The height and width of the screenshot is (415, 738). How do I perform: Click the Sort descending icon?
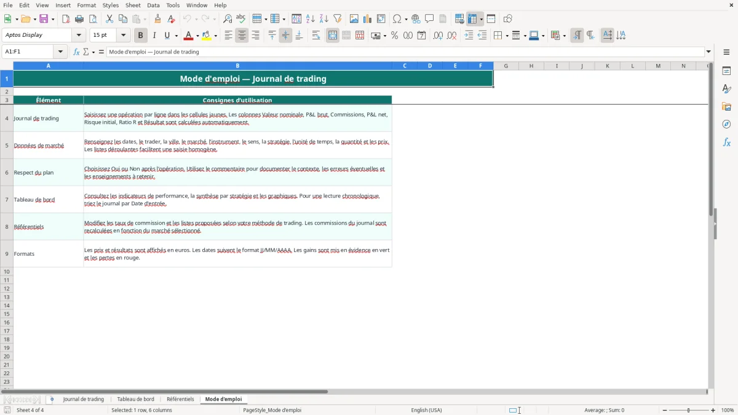324,19
